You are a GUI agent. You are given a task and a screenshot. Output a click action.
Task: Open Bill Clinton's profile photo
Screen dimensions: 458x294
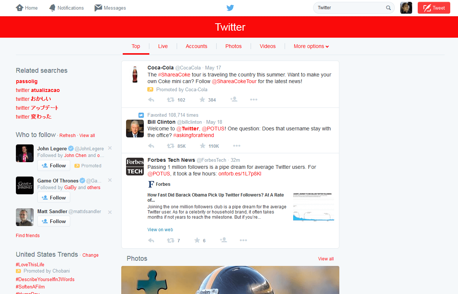tap(135, 129)
